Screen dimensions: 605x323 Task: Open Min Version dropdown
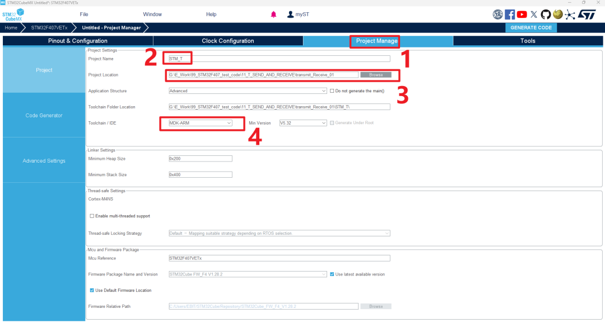click(303, 123)
